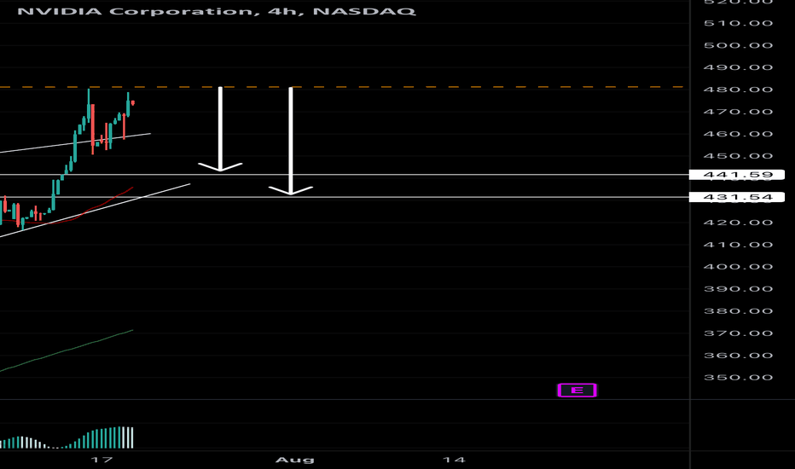This screenshot has width=795, height=469.
Task: Click the latest red candlestick
Action: pyautogui.click(x=133, y=103)
